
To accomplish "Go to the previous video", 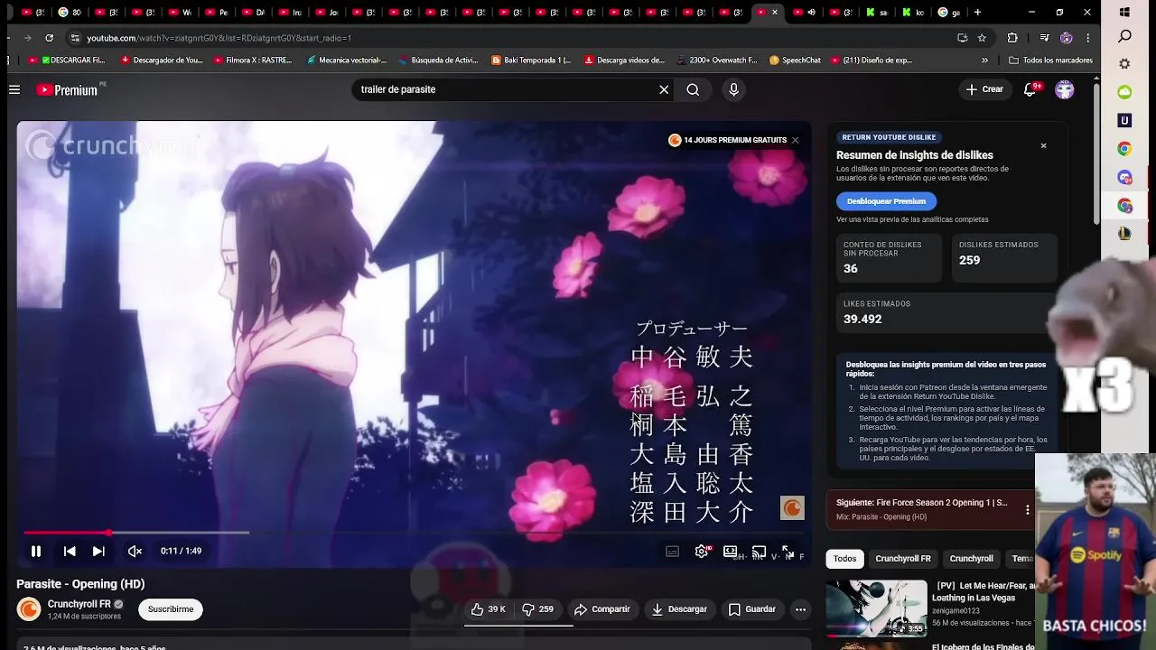I will coord(70,551).
